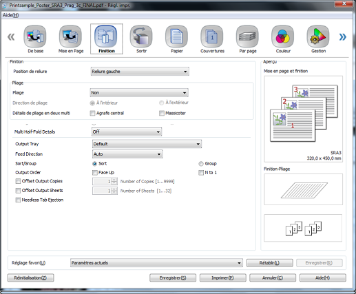Open the Gestion icon
Image resolution: width=356 pixels, height=294 pixels.
tap(318, 36)
